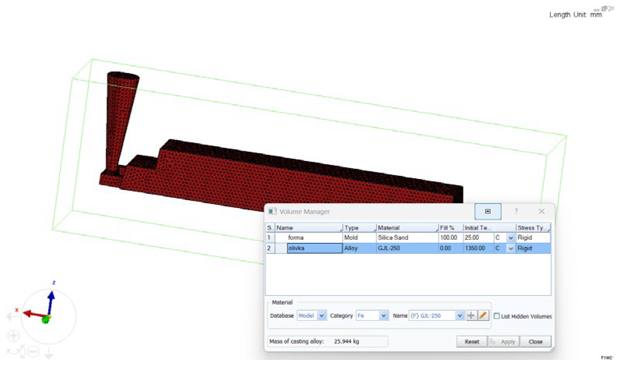The height and width of the screenshot is (367, 620).
Task: Click the orange pencil edit material icon
Action: pyautogui.click(x=483, y=316)
